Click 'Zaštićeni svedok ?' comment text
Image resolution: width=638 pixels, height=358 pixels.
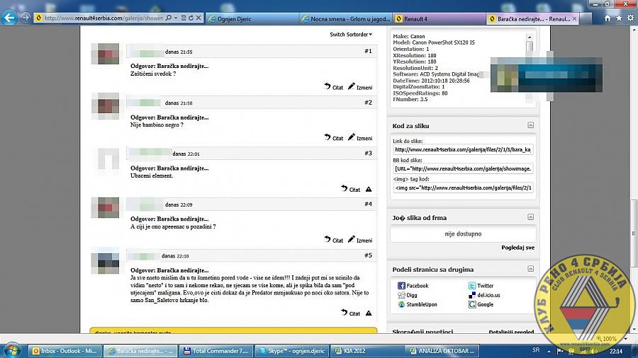pos(153,74)
